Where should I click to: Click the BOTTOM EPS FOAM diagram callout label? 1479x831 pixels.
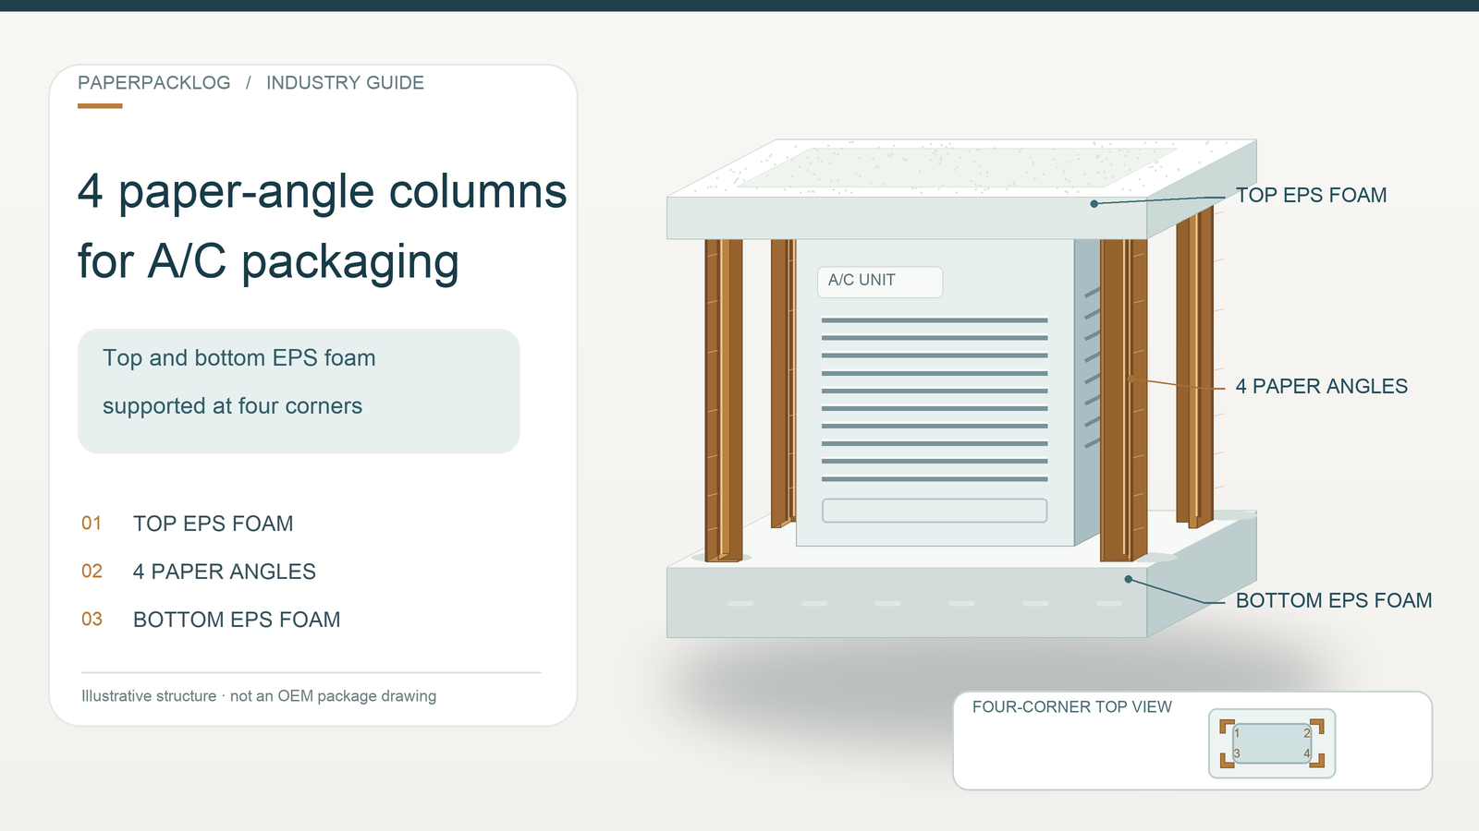(1333, 601)
